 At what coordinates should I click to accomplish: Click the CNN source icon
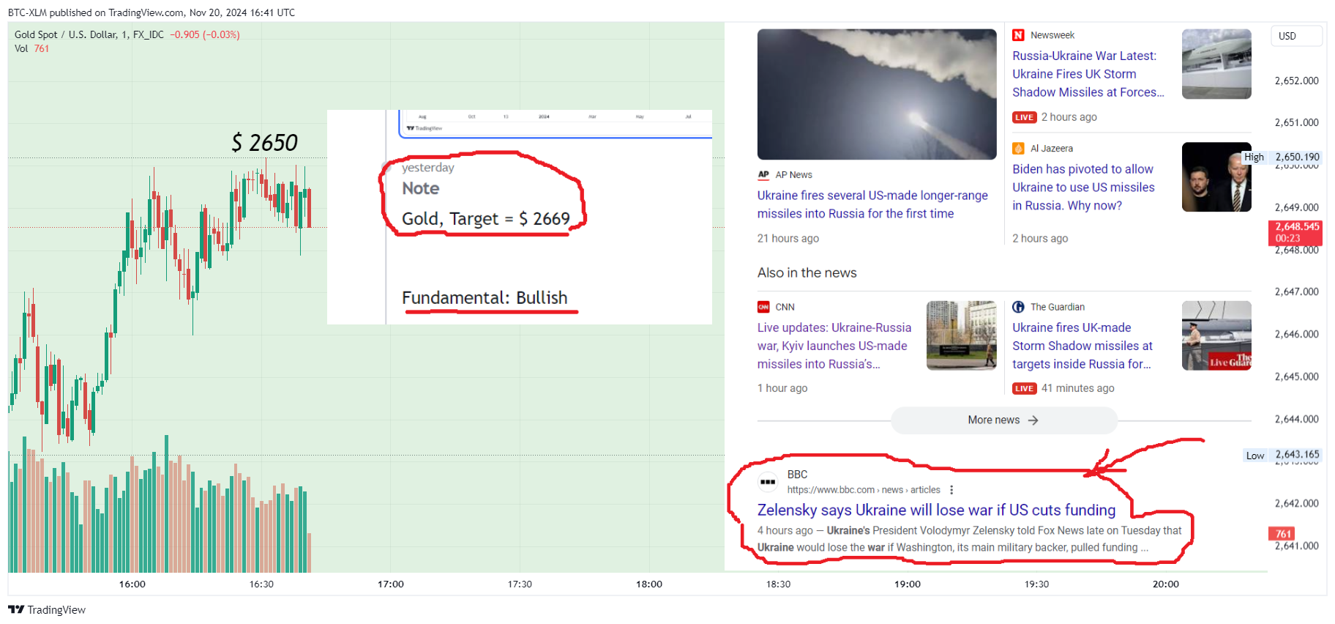[763, 307]
